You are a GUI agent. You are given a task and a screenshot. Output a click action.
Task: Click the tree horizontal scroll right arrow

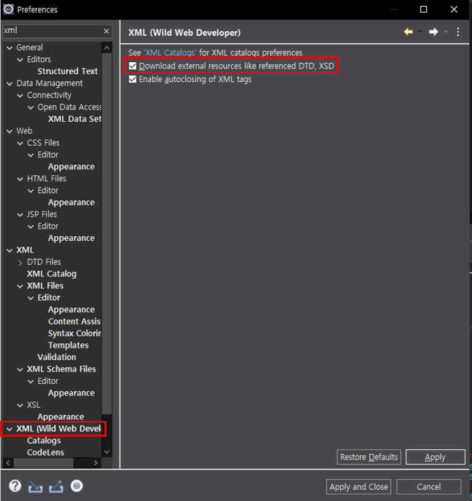coord(96,463)
